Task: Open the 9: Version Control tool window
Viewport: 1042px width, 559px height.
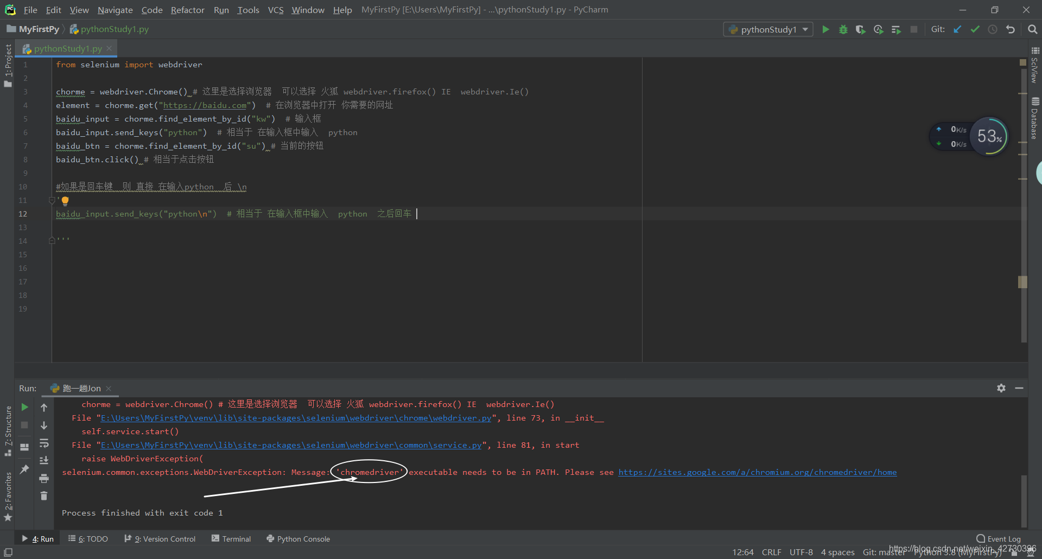Action: 160,539
